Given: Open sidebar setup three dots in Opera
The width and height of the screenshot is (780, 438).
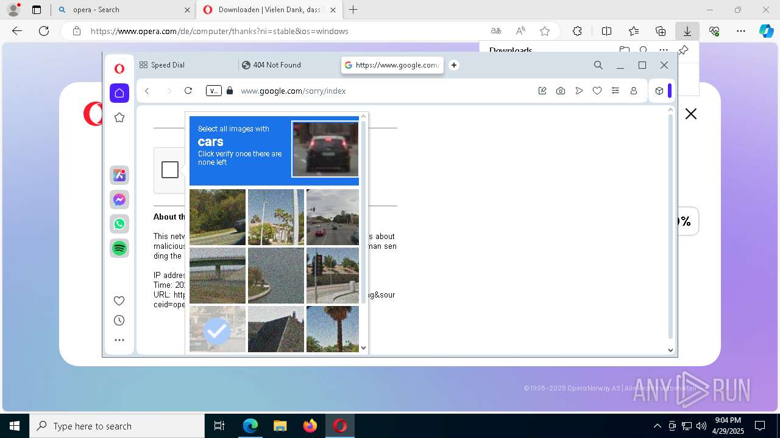Looking at the screenshot, I should click(x=119, y=340).
